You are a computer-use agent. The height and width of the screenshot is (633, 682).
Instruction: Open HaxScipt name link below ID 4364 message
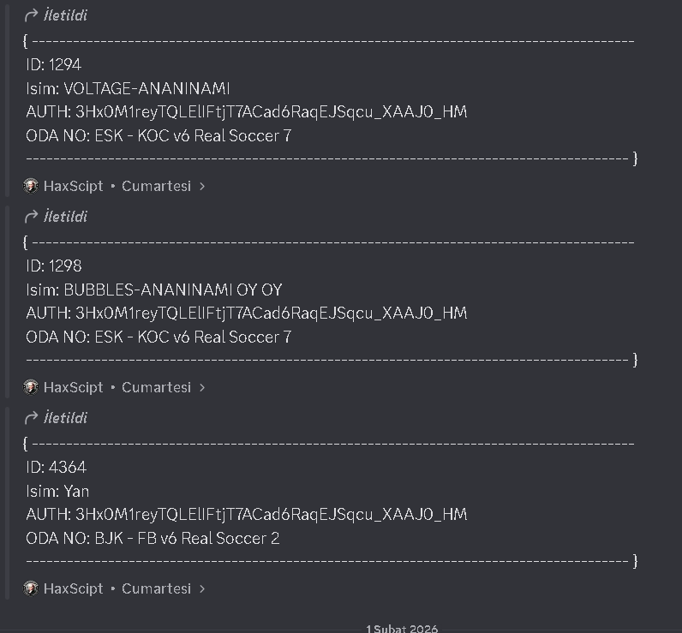point(73,588)
